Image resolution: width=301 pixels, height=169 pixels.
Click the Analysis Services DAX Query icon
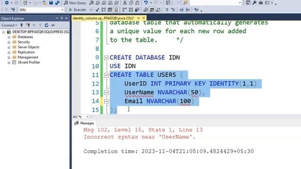click(116, 3)
